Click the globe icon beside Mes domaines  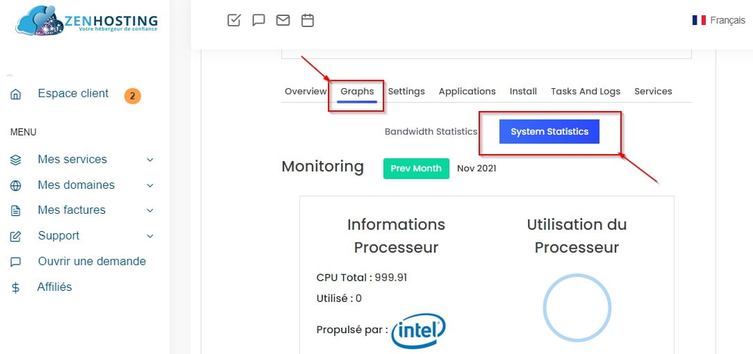pyautogui.click(x=16, y=185)
